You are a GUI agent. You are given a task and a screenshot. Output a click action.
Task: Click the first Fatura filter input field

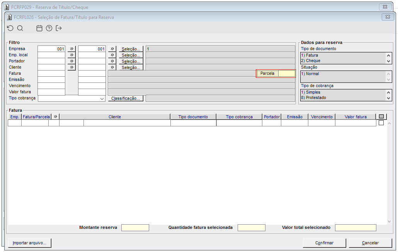click(51, 73)
